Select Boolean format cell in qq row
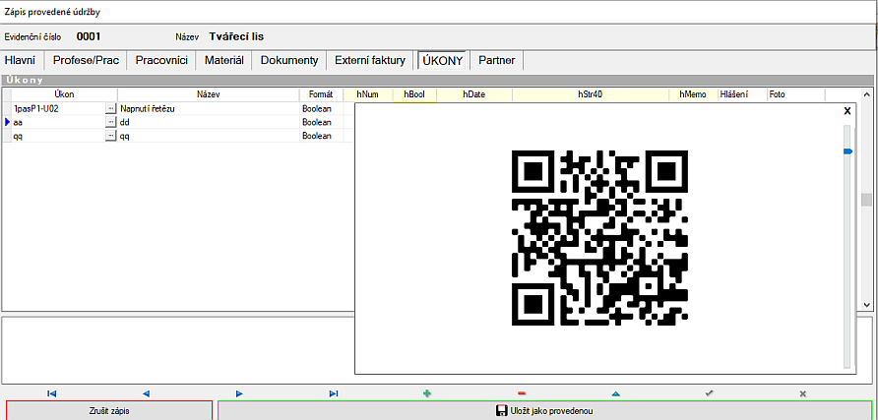 coord(322,136)
